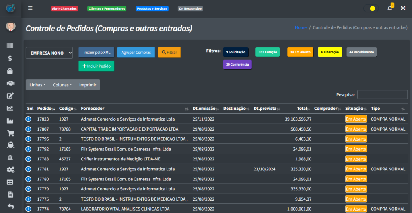Open Clientes e Fornecedores menu item
Viewport: 412px width, 213px height.
pyautogui.click(x=107, y=8)
